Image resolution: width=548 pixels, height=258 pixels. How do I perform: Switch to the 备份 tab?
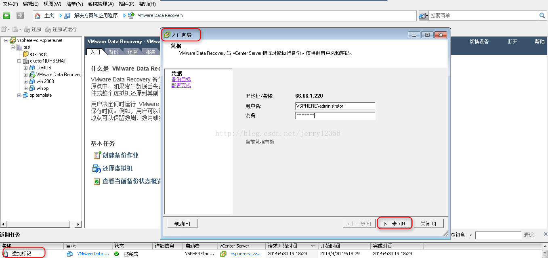pyautogui.click(x=114, y=52)
